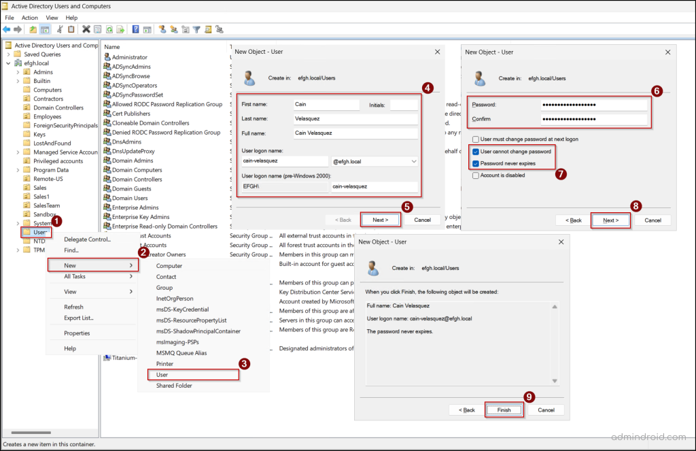Click the First name input field
The image size is (696, 451).
click(325, 105)
